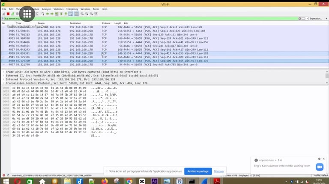Image resolution: width=329 pixels, height=184 pixels.
Task: Jump to the last packet icon
Action: coord(66,14)
